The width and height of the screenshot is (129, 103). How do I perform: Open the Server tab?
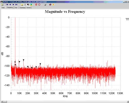pos(29,7)
